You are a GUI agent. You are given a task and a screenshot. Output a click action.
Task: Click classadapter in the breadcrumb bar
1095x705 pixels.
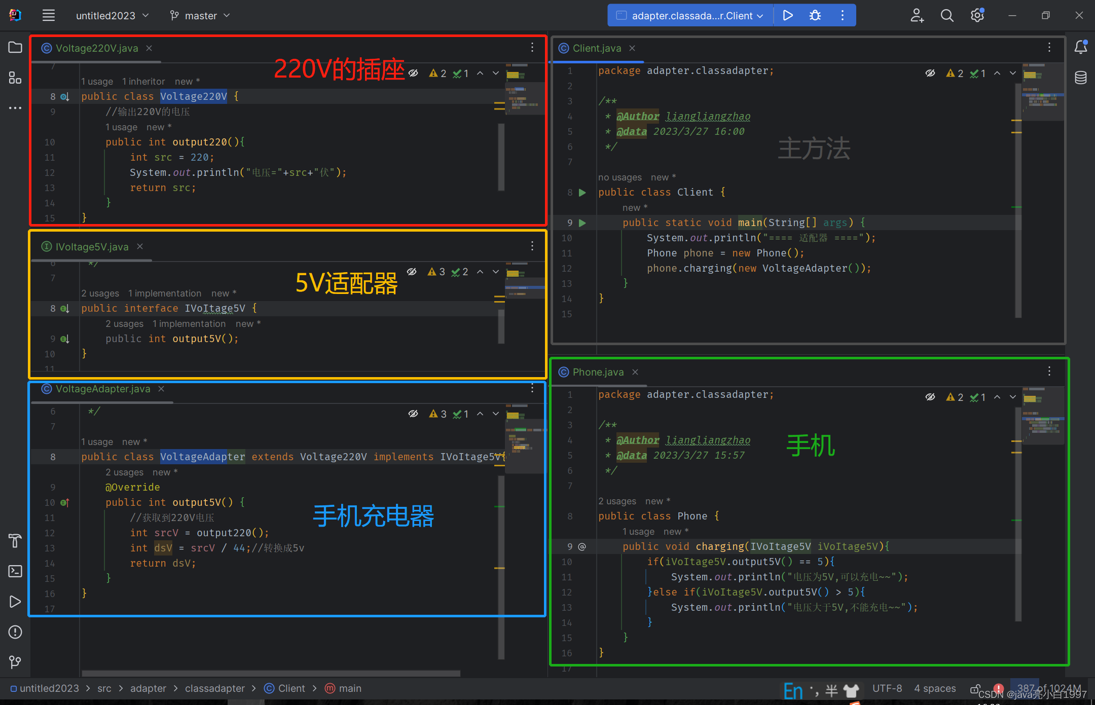(214, 688)
